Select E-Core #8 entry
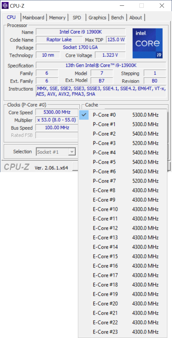The height and width of the screenshot is (338, 172). pos(123,190)
